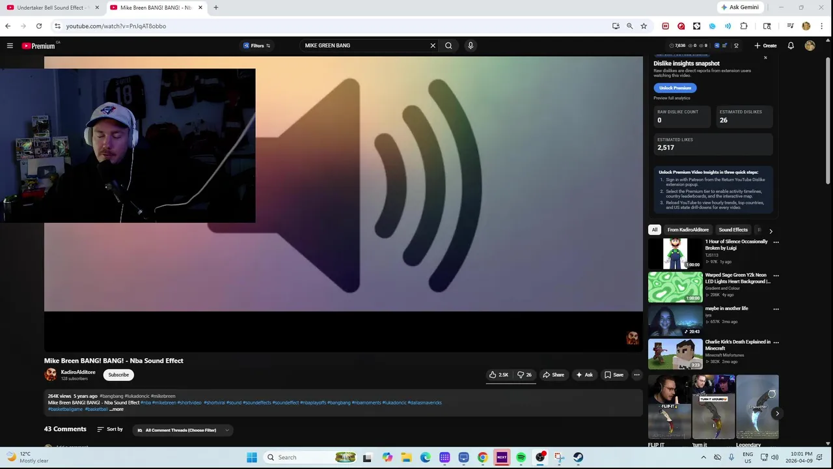Viewport: 833px width, 469px height.
Task: Open the Chrome media controls icon
Action: 790,26
